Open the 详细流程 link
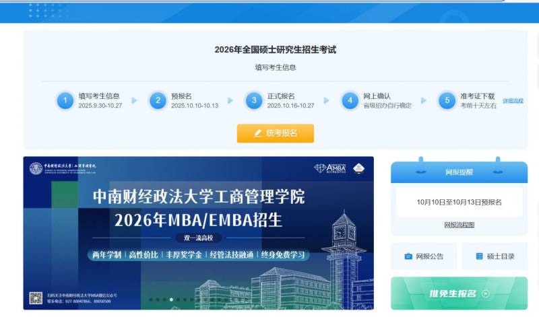 513,101
